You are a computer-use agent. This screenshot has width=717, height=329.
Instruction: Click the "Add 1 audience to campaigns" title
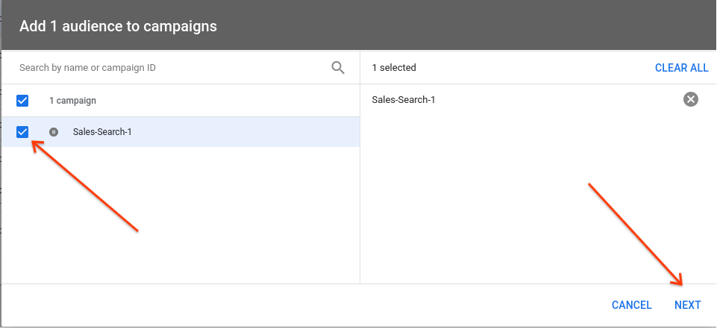coord(118,26)
